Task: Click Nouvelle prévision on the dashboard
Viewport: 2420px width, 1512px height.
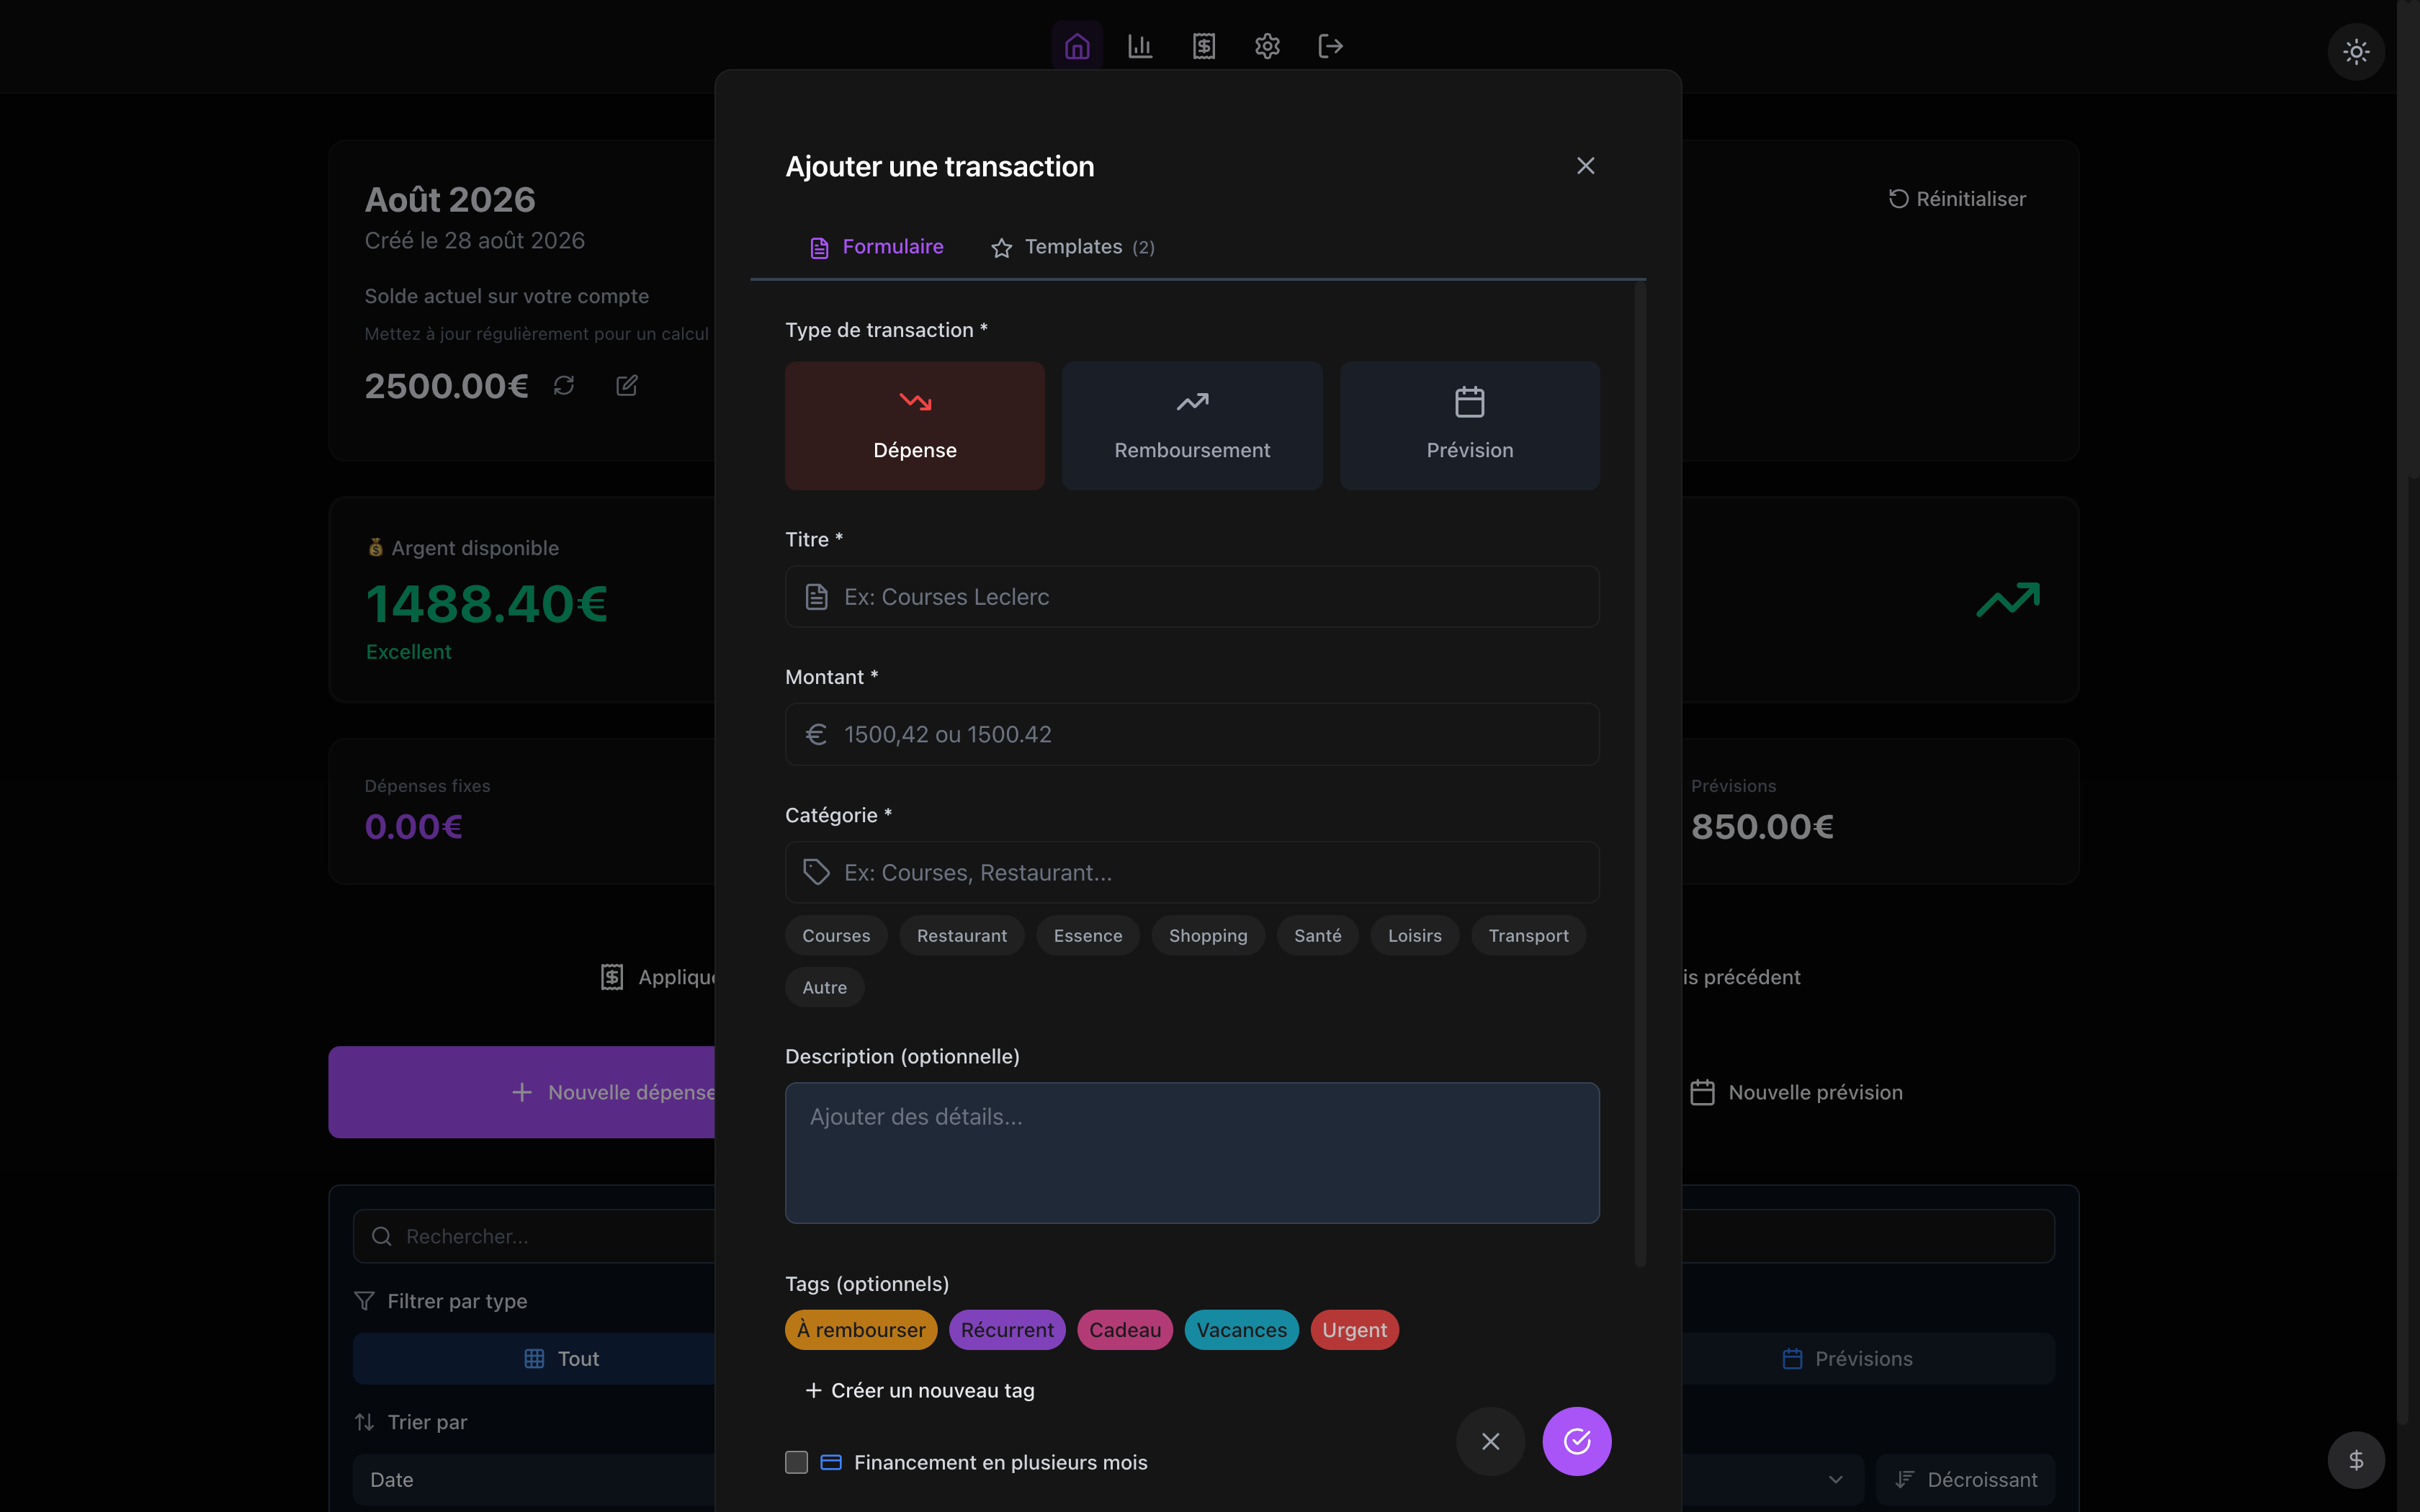Action: pyautogui.click(x=1796, y=1093)
